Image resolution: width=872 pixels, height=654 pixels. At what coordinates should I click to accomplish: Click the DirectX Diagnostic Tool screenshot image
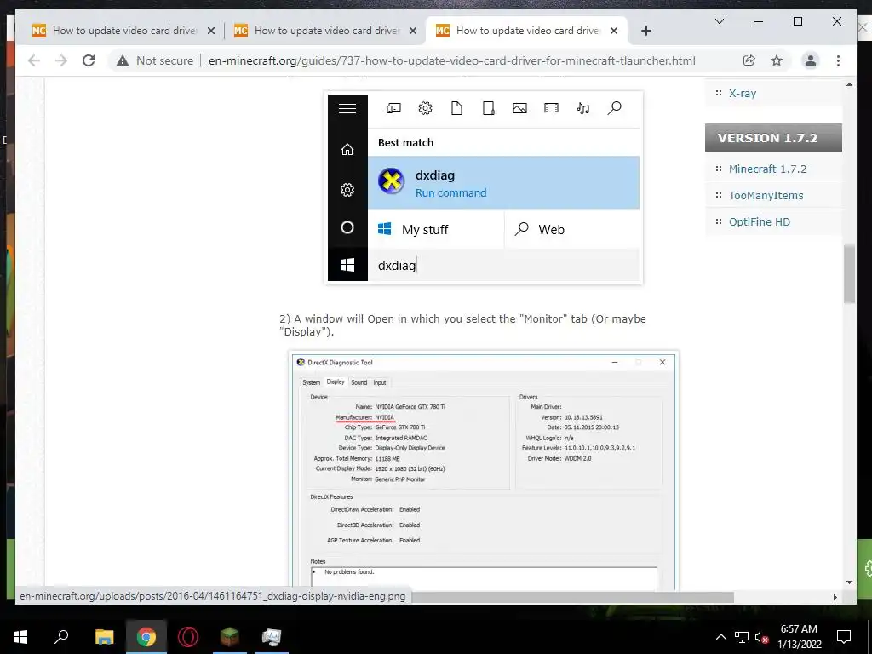pos(484,470)
